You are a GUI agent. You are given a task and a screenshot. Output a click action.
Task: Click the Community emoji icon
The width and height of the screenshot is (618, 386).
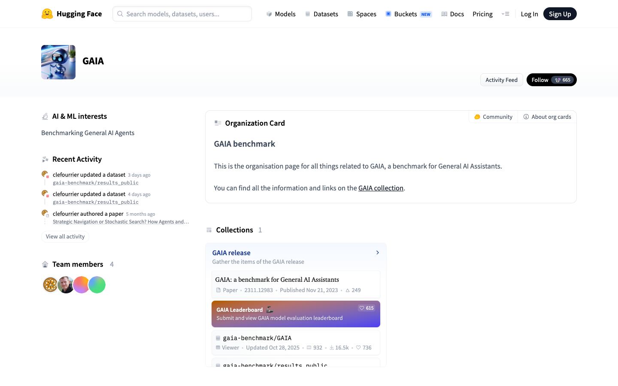coord(477,117)
